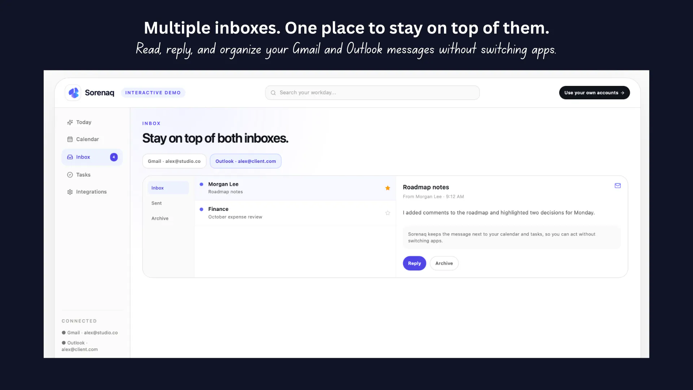Select the Sent mail folder

168,203
